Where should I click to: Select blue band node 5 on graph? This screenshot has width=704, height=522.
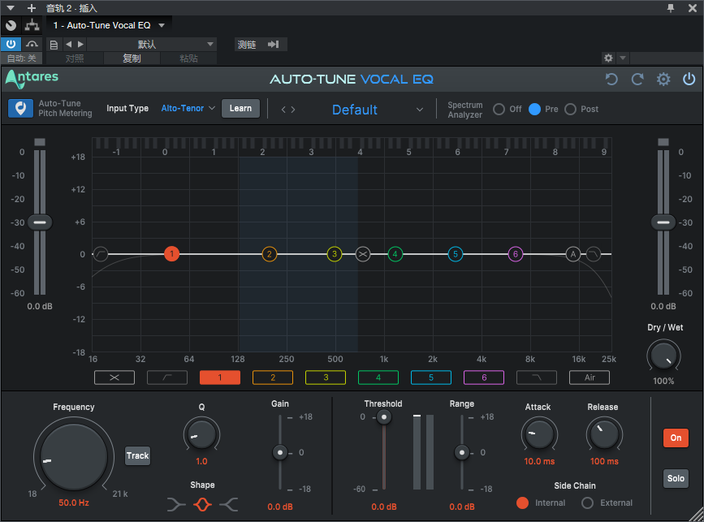456,254
